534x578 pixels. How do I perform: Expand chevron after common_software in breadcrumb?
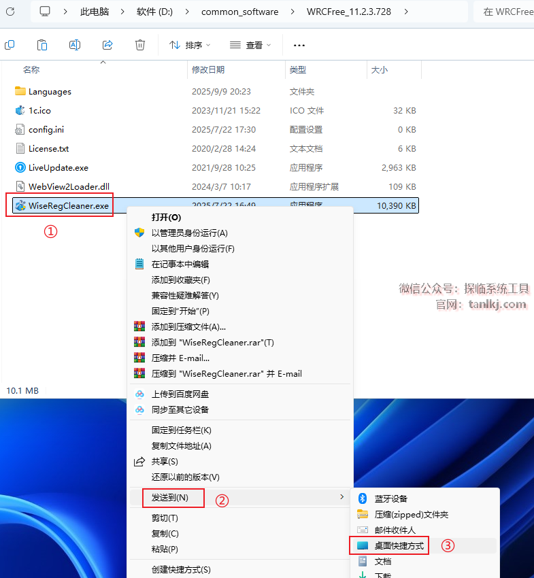pos(293,12)
